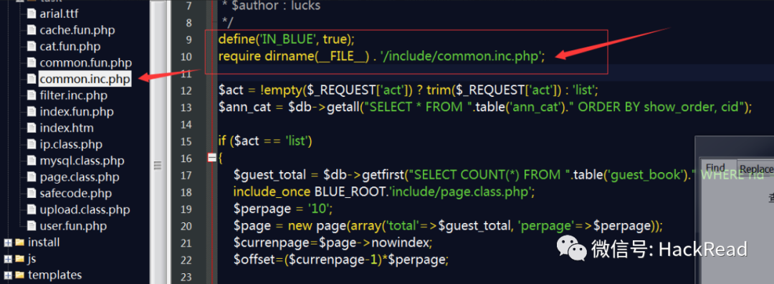Click line number 13 in the gutter
This screenshot has height=284, width=774.
click(x=186, y=107)
